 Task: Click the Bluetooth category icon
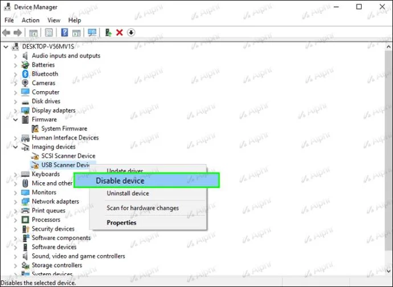tap(25, 74)
